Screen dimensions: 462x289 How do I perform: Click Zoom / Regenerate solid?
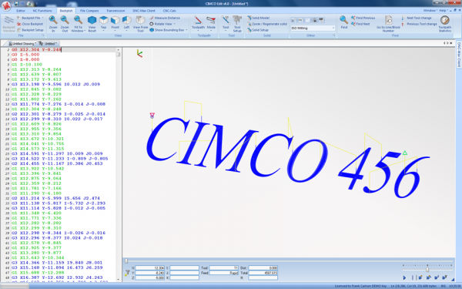[x=267, y=24]
